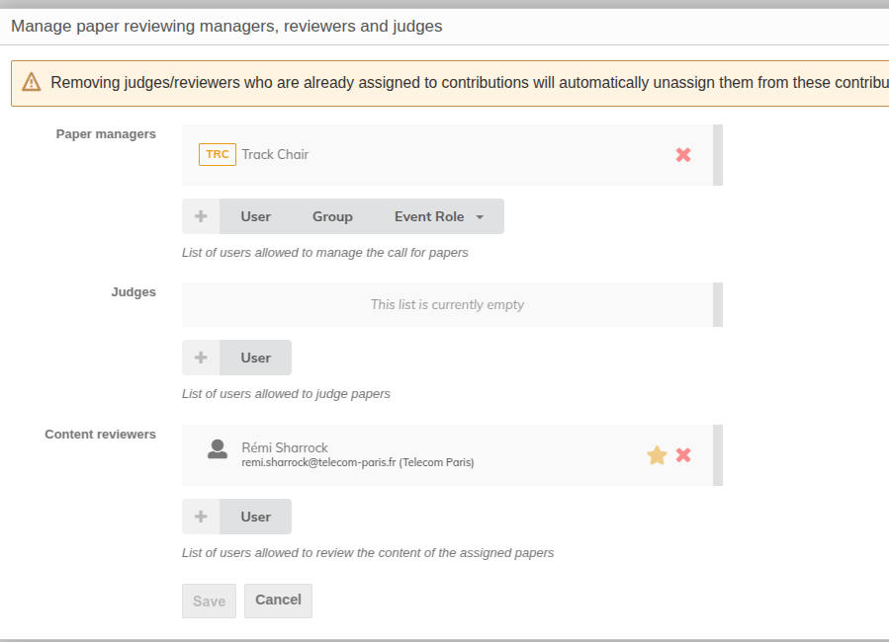Add a User to Content reviewers
Screen dimensions: 889x642
(x=256, y=517)
